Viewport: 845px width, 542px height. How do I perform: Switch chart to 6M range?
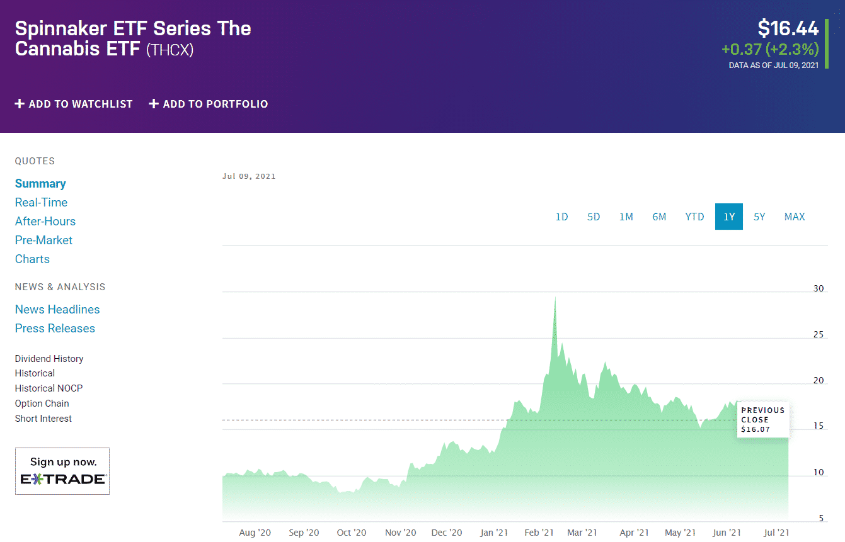click(x=659, y=217)
